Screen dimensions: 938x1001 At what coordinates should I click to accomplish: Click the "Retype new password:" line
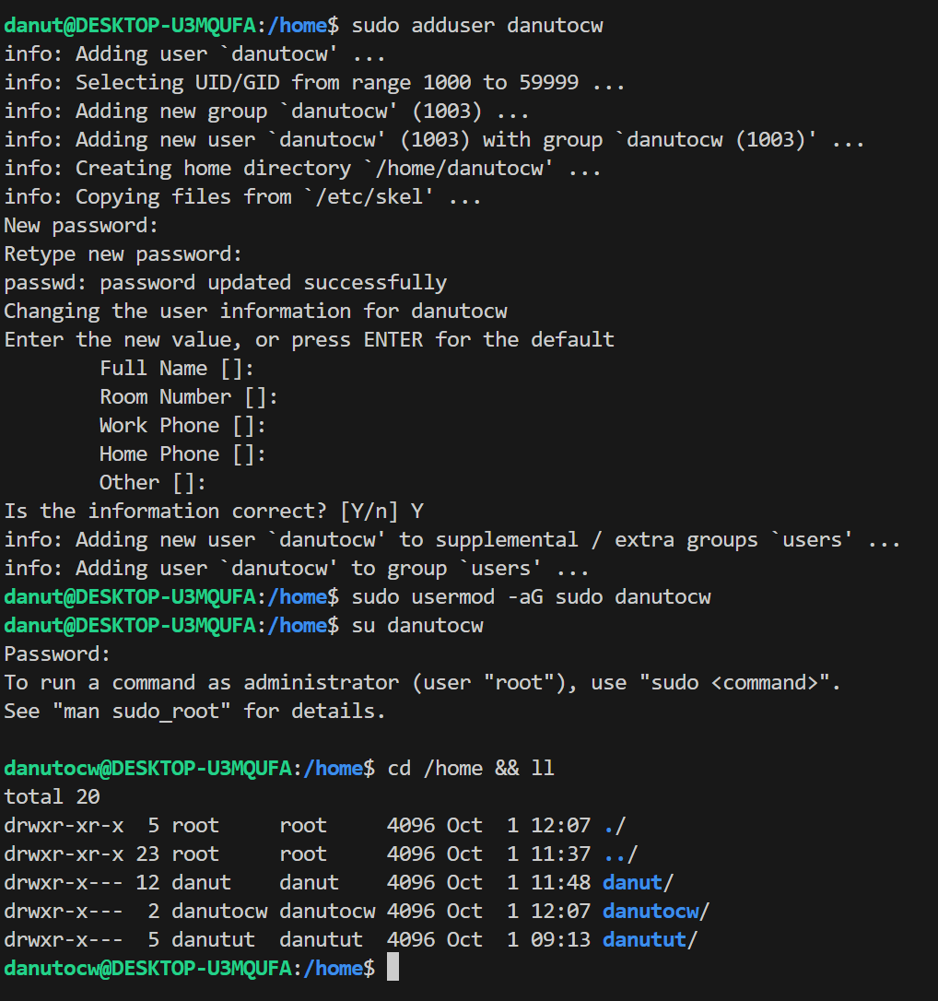click(123, 253)
